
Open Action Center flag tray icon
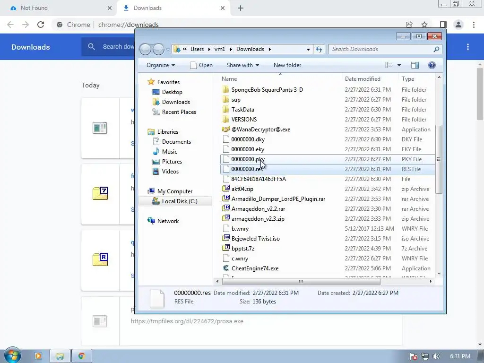coord(414,356)
